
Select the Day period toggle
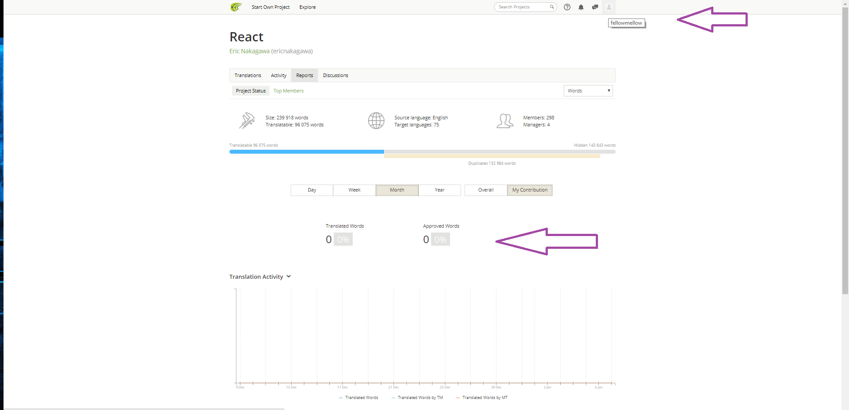click(312, 190)
